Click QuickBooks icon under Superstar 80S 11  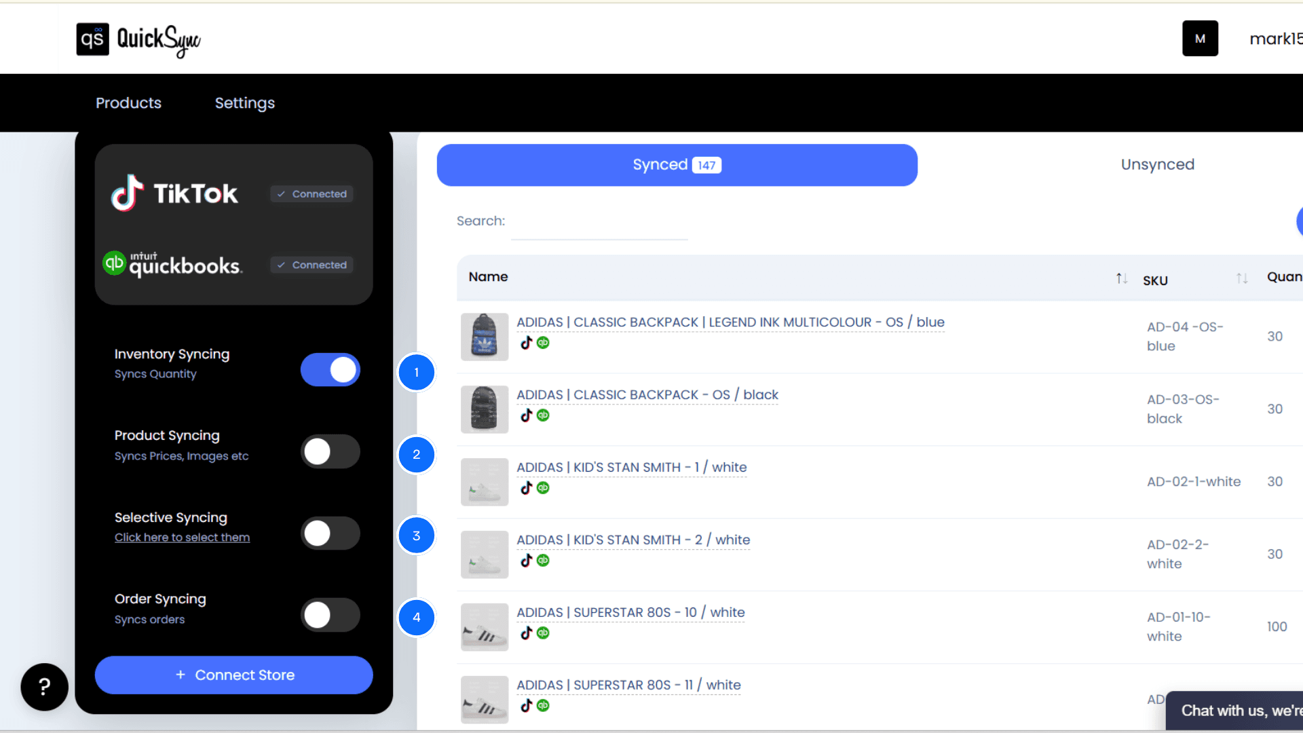coord(543,706)
